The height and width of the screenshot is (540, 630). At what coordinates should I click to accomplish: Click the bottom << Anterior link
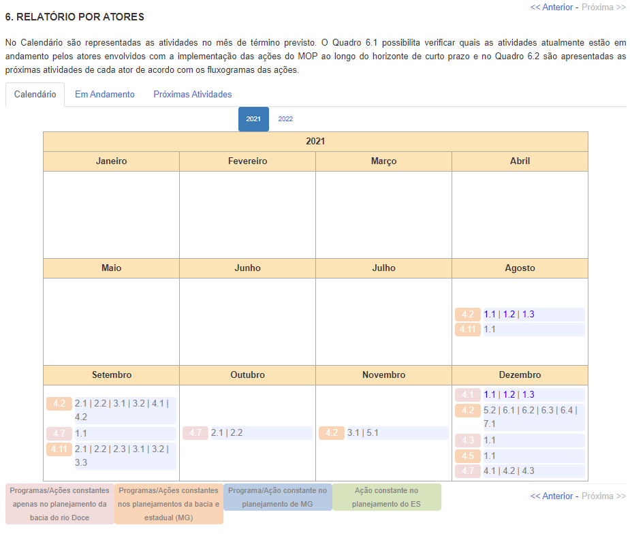[x=551, y=496]
